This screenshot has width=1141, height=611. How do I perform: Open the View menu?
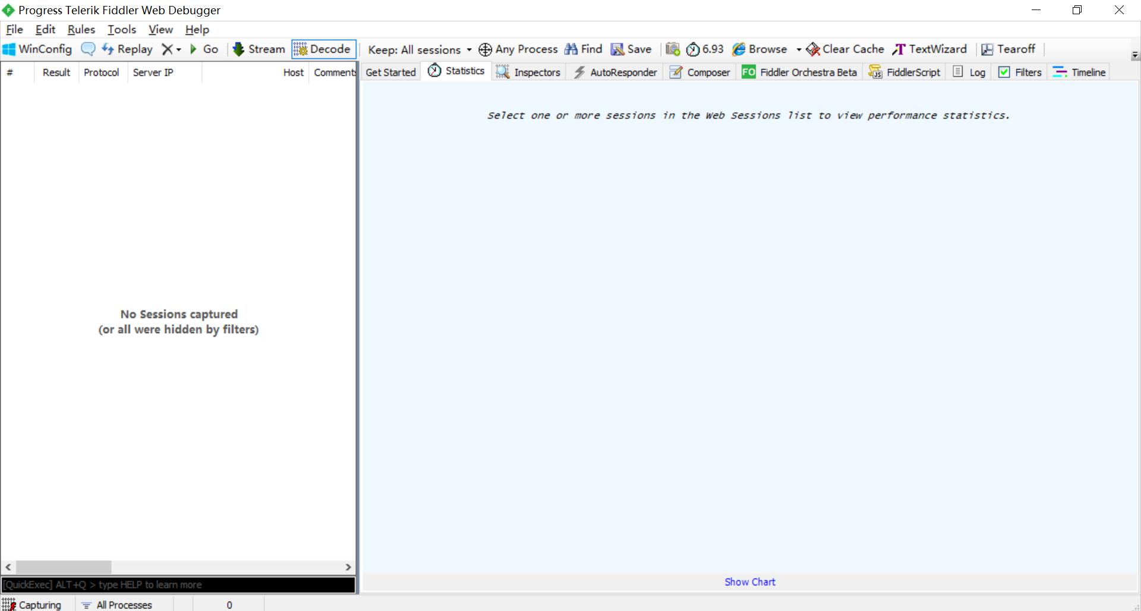click(x=160, y=30)
